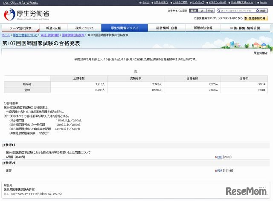This screenshot has width=273, height=201.
Task: Open 政策について navigation tab
Action: [84, 28]
